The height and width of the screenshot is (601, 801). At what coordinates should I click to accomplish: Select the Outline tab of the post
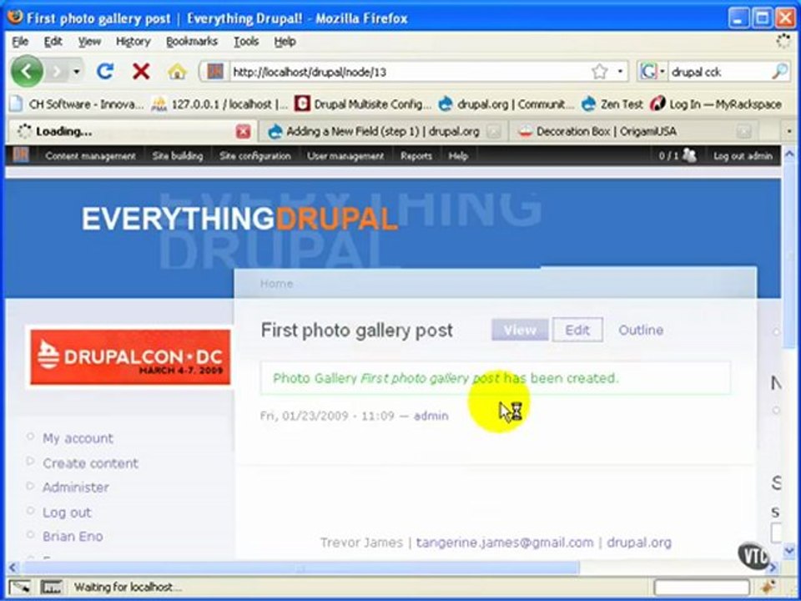(641, 330)
